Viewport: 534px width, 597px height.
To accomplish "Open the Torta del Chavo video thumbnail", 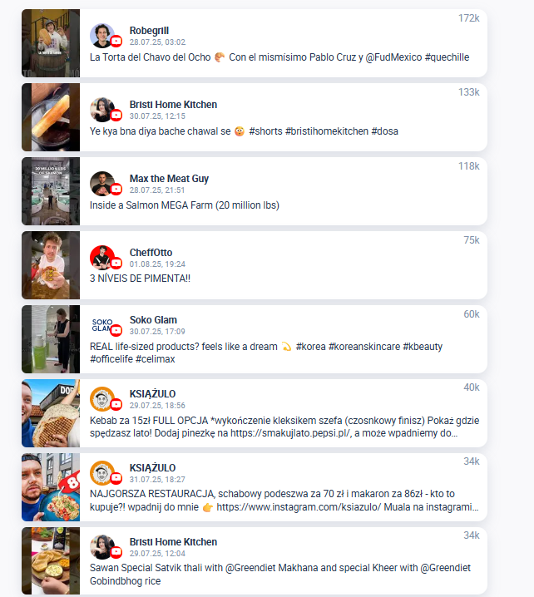I will point(51,43).
